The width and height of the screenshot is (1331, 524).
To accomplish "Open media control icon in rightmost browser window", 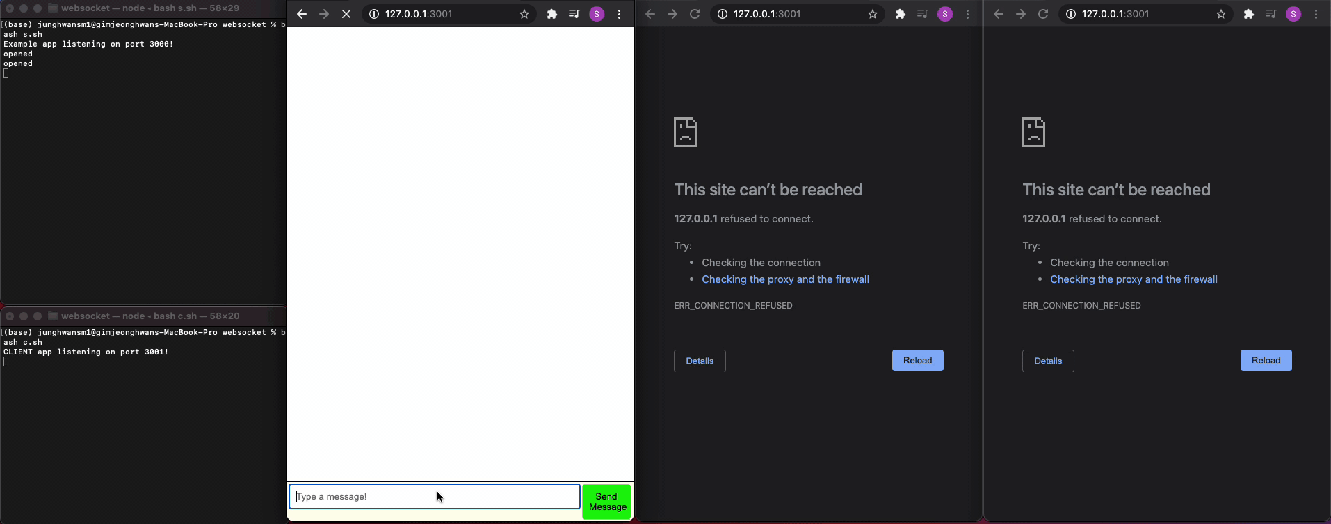I will 1270,14.
